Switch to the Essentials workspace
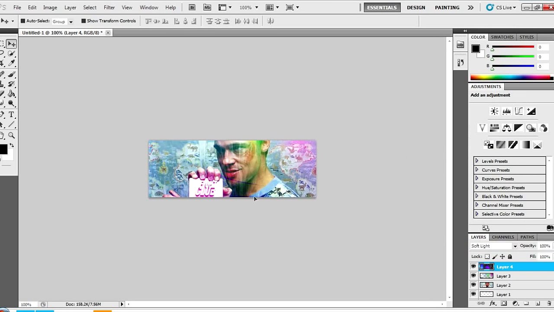 coord(382,7)
